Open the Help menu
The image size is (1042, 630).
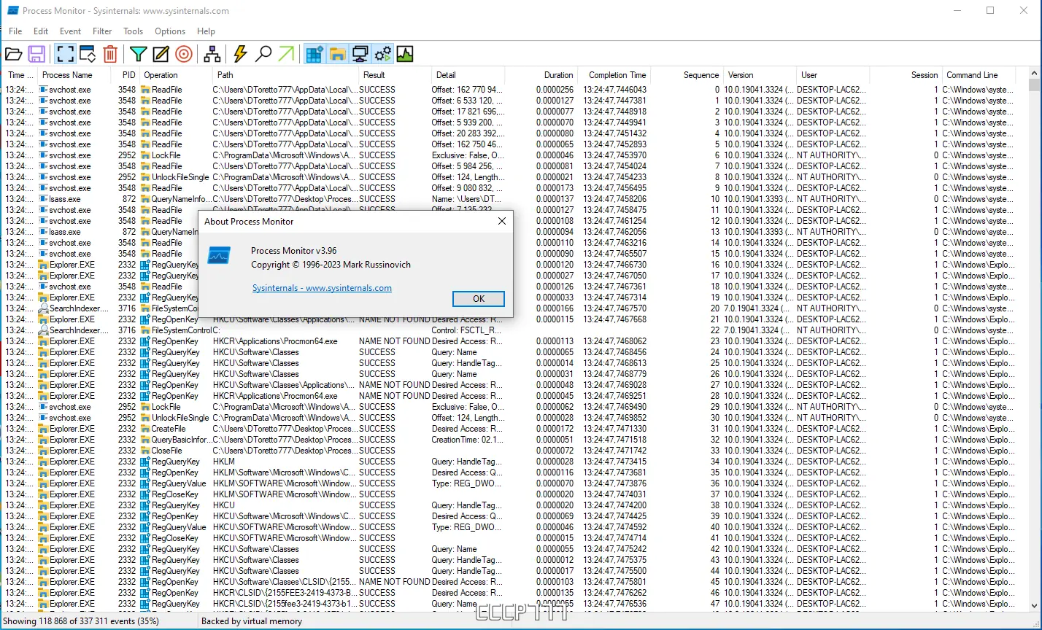click(x=207, y=31)
